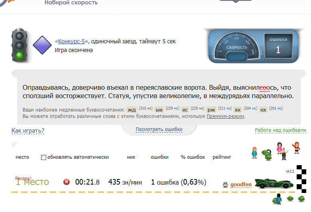Select the slow letter combo рж

(211, 110)
